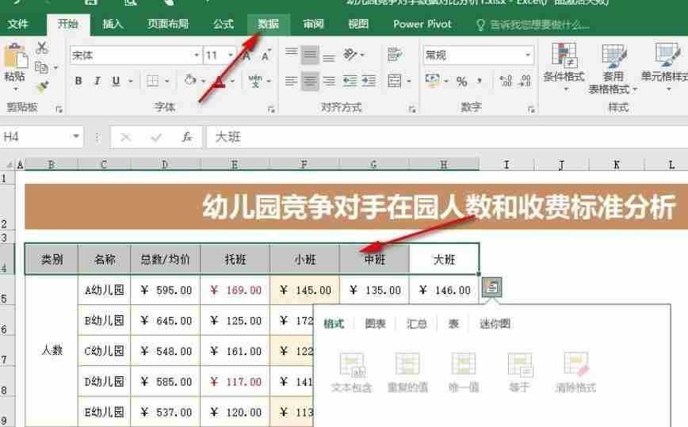Click 清除格式 Clear Format option

[575, 372]
